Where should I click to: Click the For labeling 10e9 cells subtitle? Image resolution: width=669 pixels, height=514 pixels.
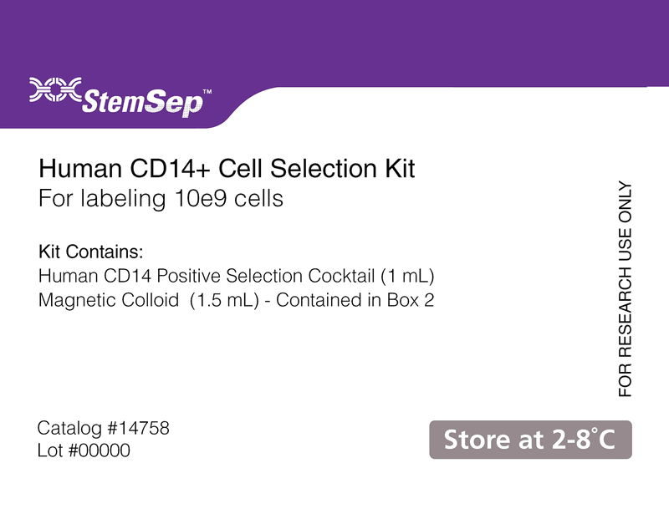click(x=161, y=199)
